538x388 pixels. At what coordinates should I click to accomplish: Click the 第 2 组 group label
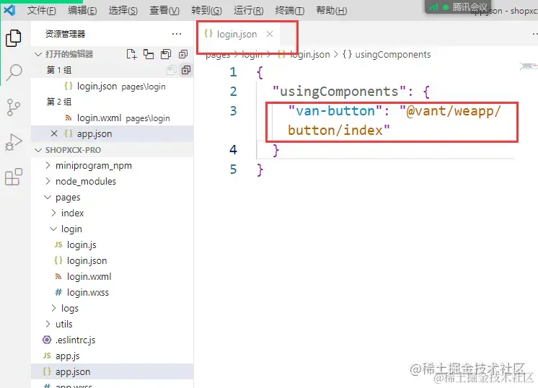(59, 102)
